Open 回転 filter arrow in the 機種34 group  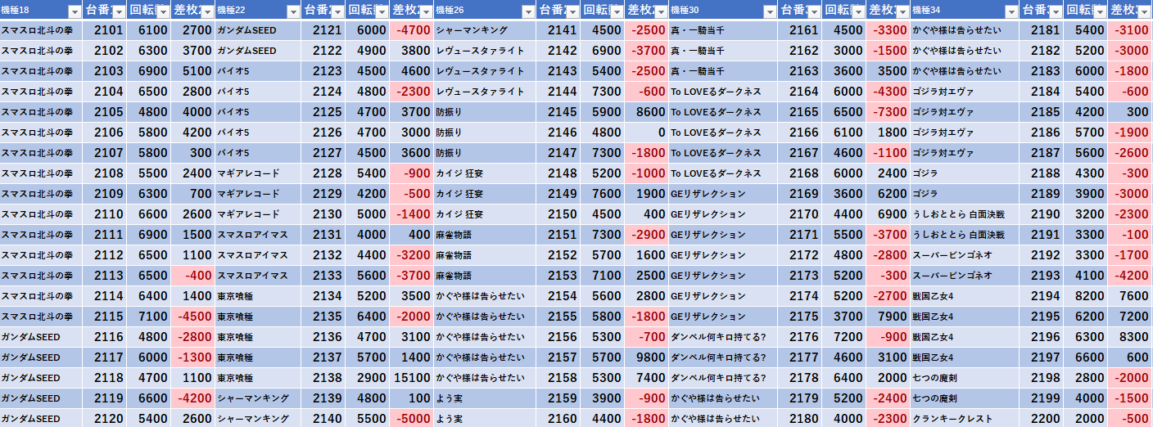click(x=1099, y=11)
